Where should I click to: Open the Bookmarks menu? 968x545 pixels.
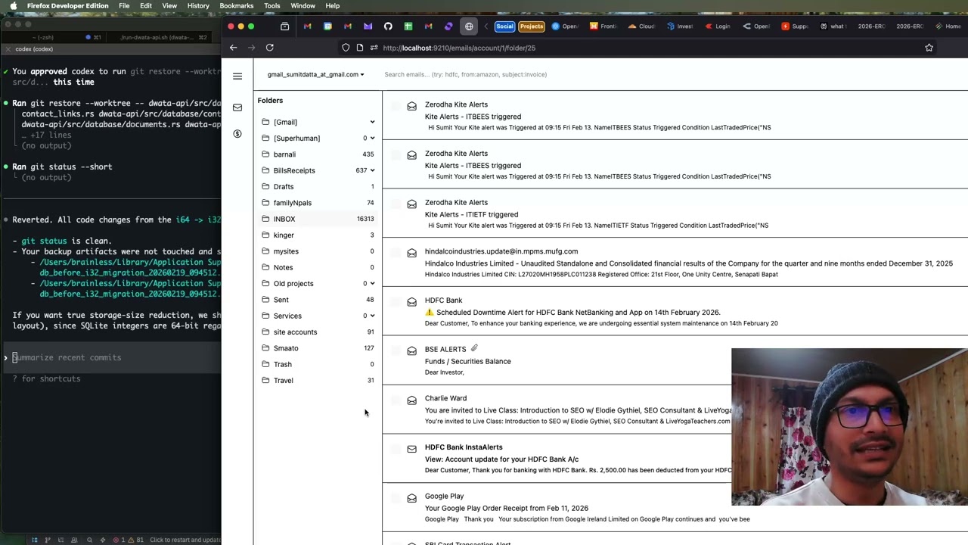pos(237,6)
